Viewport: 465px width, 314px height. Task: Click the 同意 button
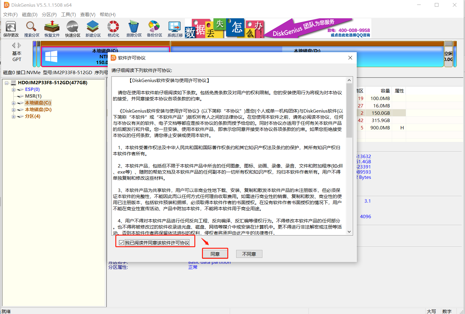[x=215, y=254]
